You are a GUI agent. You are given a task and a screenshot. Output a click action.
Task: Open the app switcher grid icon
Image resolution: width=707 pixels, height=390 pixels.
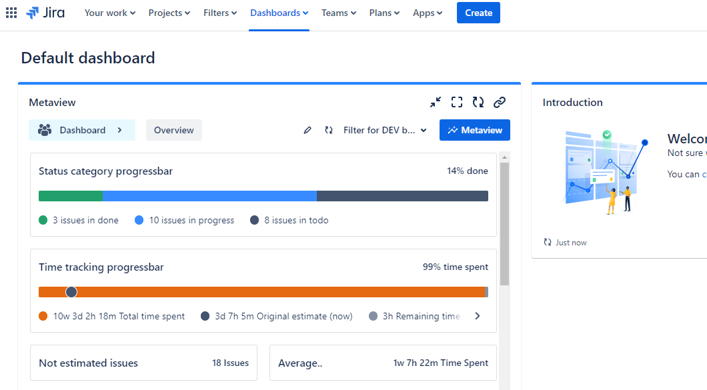[x=11, y=13]
